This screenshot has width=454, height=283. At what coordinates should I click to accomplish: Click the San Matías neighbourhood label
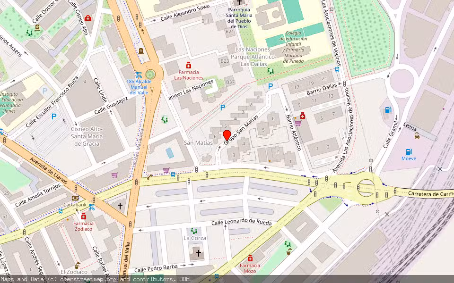click(x=198, y=142)
